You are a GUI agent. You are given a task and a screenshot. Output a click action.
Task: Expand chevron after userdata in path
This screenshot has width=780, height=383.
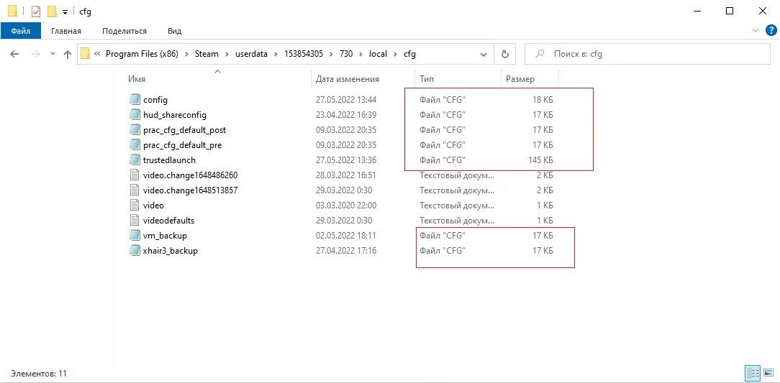coord(276,54)
